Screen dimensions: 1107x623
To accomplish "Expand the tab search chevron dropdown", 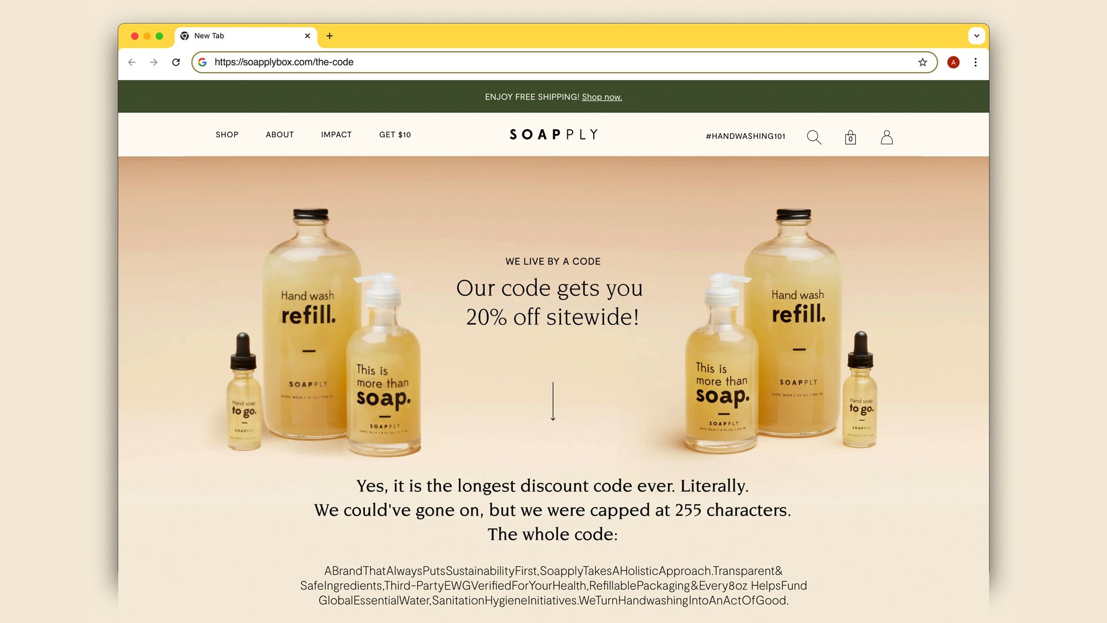I will (x=977, y=36).
